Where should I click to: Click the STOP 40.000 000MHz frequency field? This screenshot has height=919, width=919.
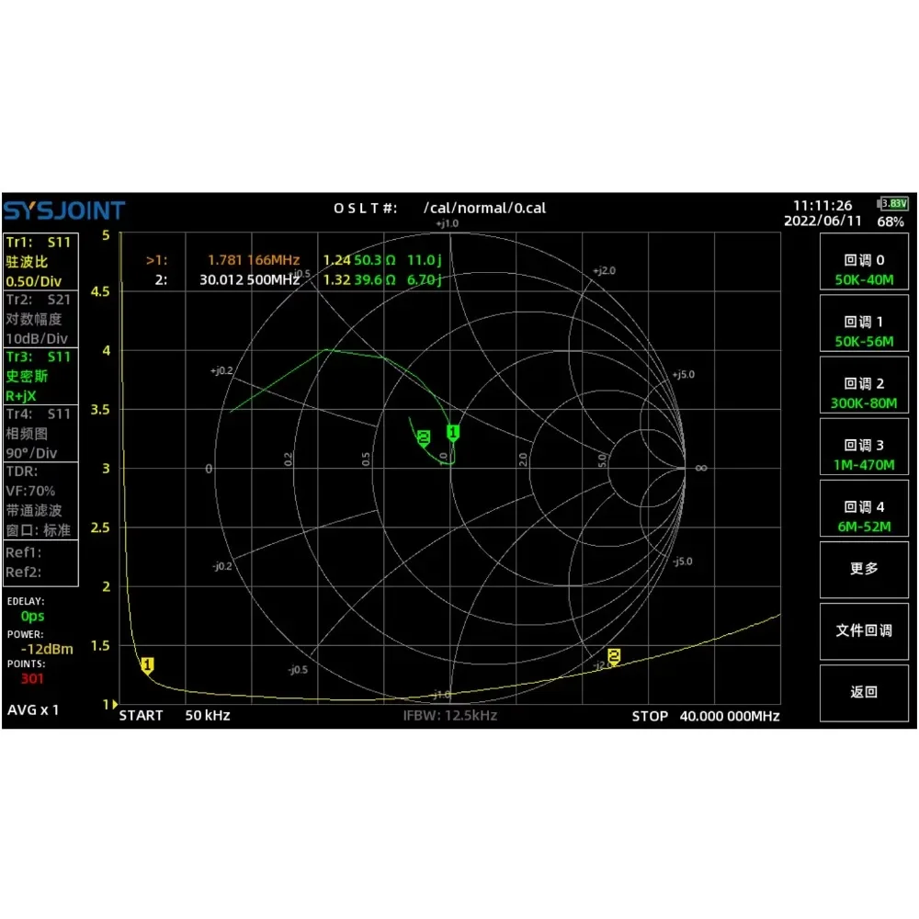[706, 716]
